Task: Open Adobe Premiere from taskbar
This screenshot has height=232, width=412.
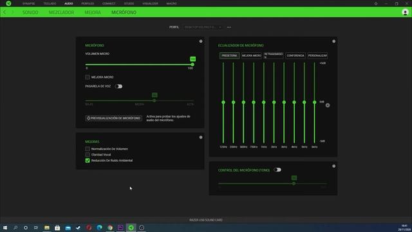Action: (120, 227)
